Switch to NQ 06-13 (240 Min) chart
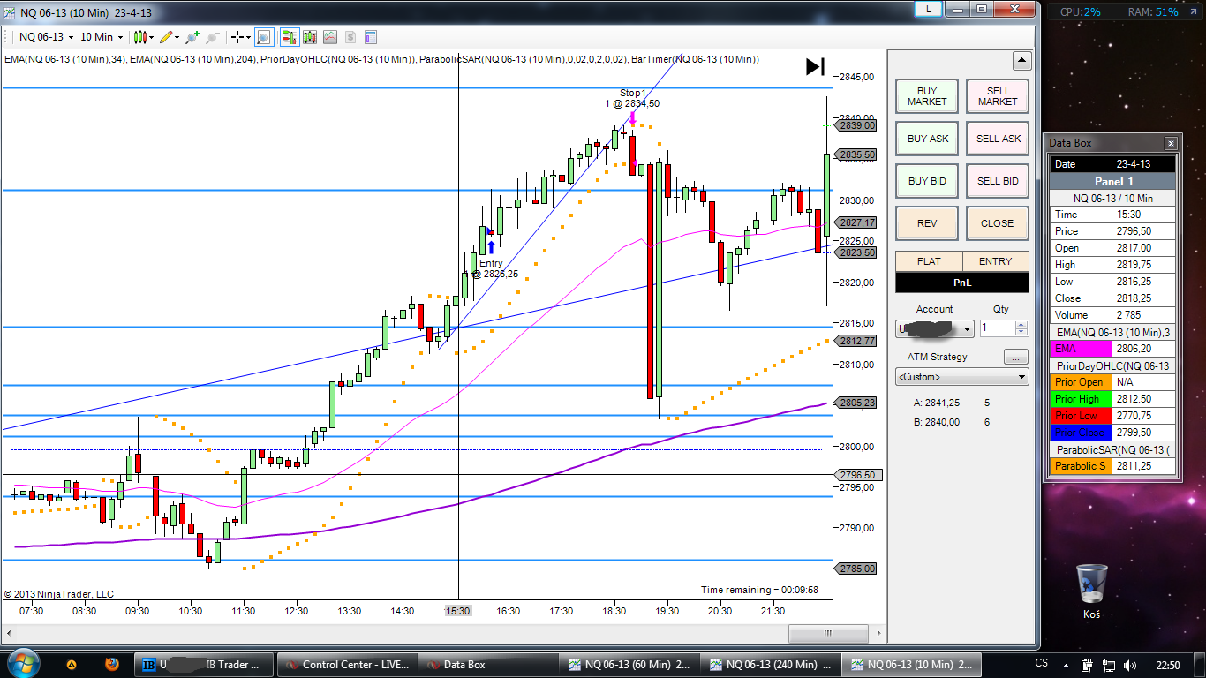This screenshot has height=678, width=1206. (x=770, y=664)
